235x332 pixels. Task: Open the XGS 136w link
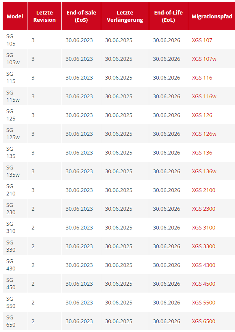pos(204,171)
